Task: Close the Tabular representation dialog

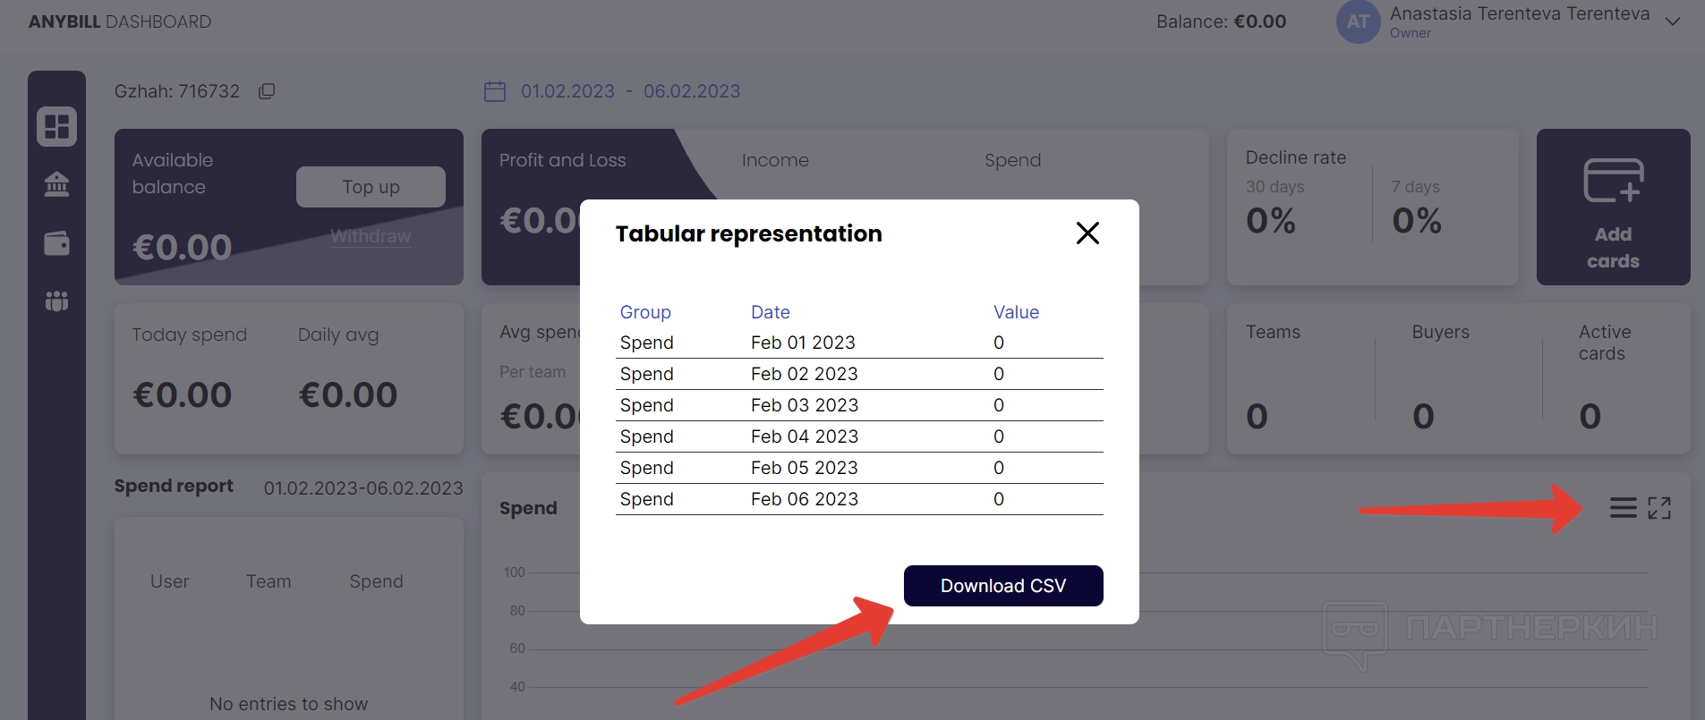Action: pos(1087,233)
